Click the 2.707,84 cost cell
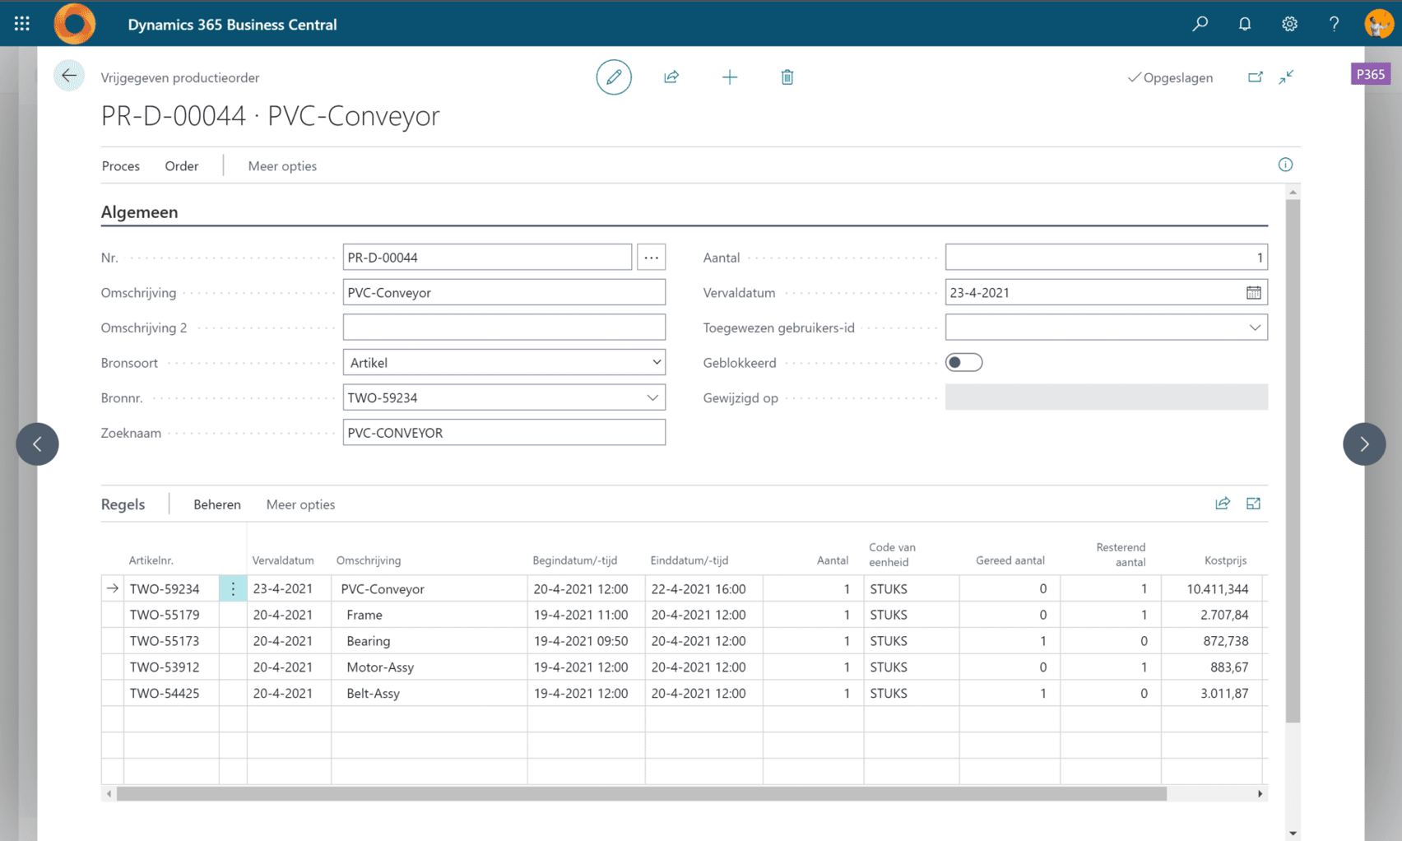The image size is (1402, 841). 1212,615
